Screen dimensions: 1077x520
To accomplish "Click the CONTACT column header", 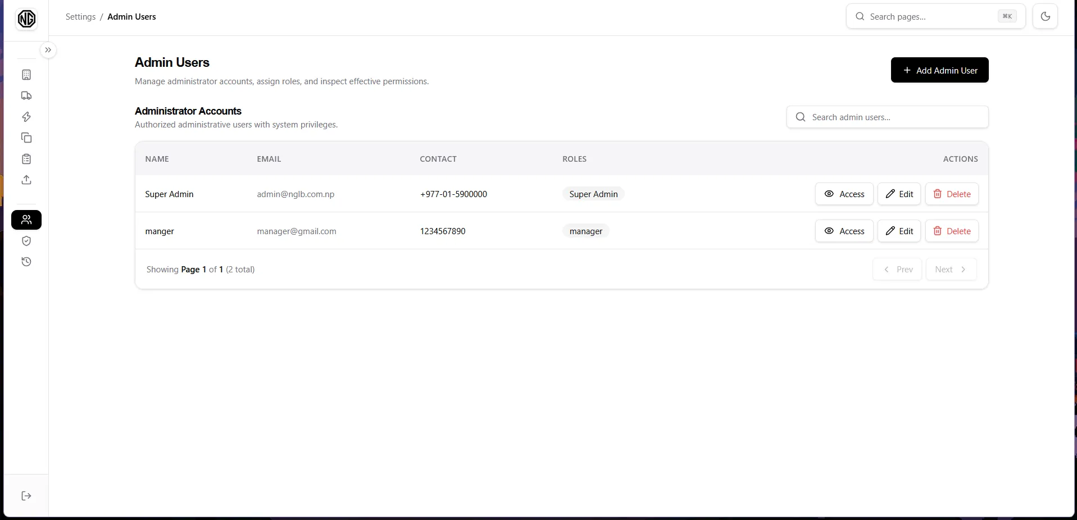I will click(x=438, y=159).
